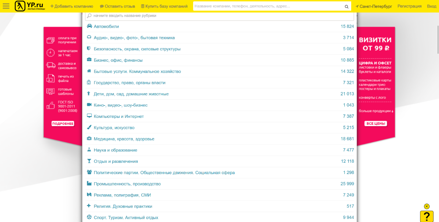Open Наука и образование category
Viewport: 439px width, 222px height.
[116, 150]
